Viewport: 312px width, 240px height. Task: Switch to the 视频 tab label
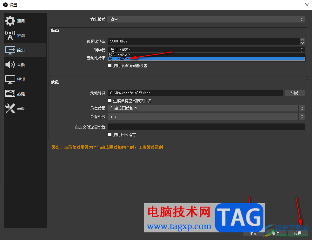tap(21, 79)
